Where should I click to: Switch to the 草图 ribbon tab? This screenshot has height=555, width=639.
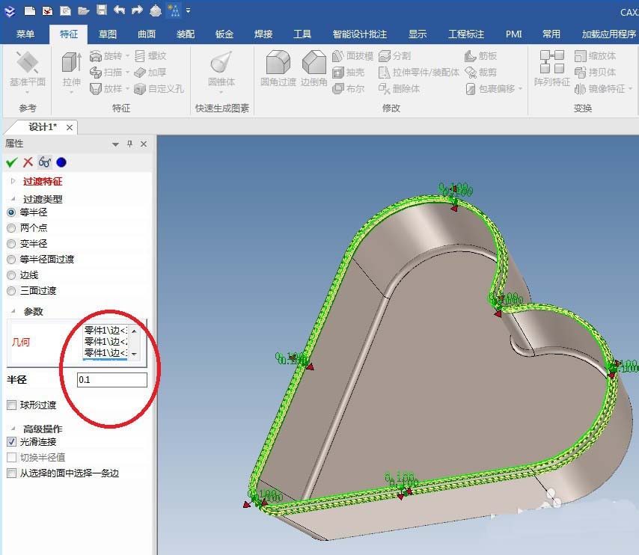[108, 34]
